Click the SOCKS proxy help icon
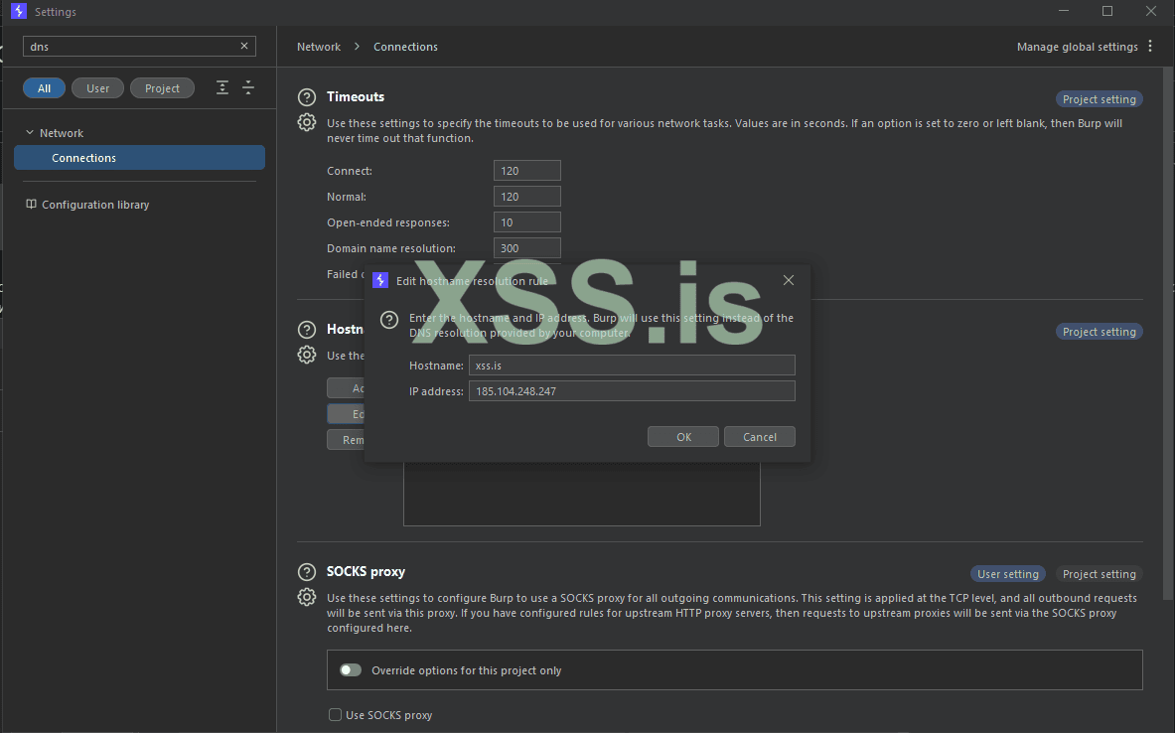Image resolution: width=1175 pixels, height=733 pixels. tap(308, 572)
